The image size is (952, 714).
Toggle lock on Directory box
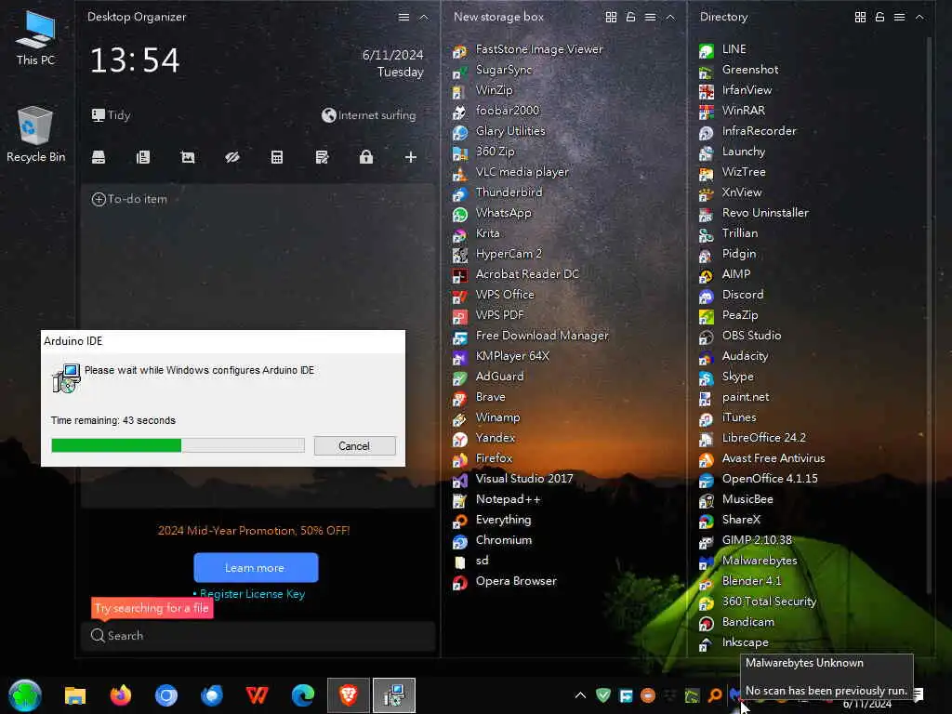879,17
